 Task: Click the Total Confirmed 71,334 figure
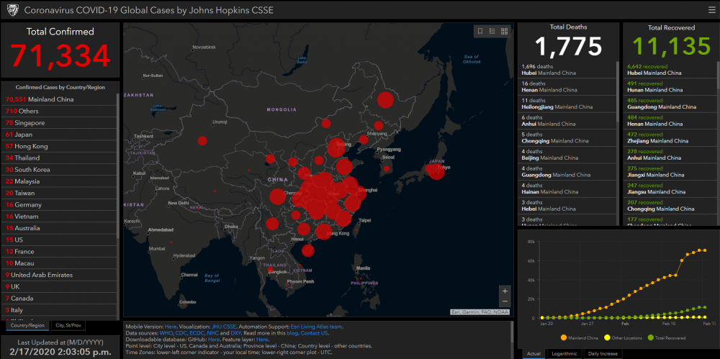click(60, 55)
